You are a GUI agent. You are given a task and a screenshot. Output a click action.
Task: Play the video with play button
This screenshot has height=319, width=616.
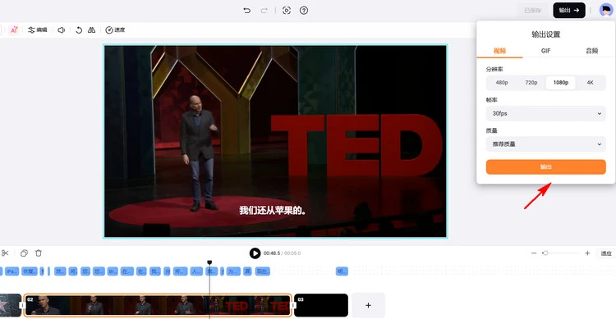pyautogui.click(x=255, y=253)
